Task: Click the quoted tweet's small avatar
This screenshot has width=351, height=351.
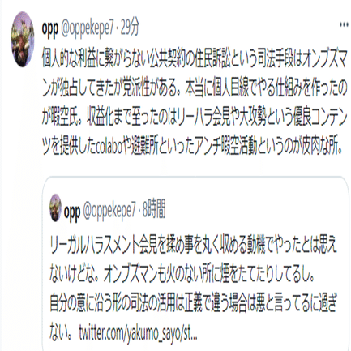Action: [55, 208]
